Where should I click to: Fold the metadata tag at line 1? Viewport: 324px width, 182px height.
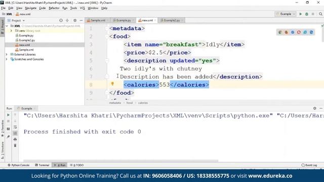pos(107,28)
